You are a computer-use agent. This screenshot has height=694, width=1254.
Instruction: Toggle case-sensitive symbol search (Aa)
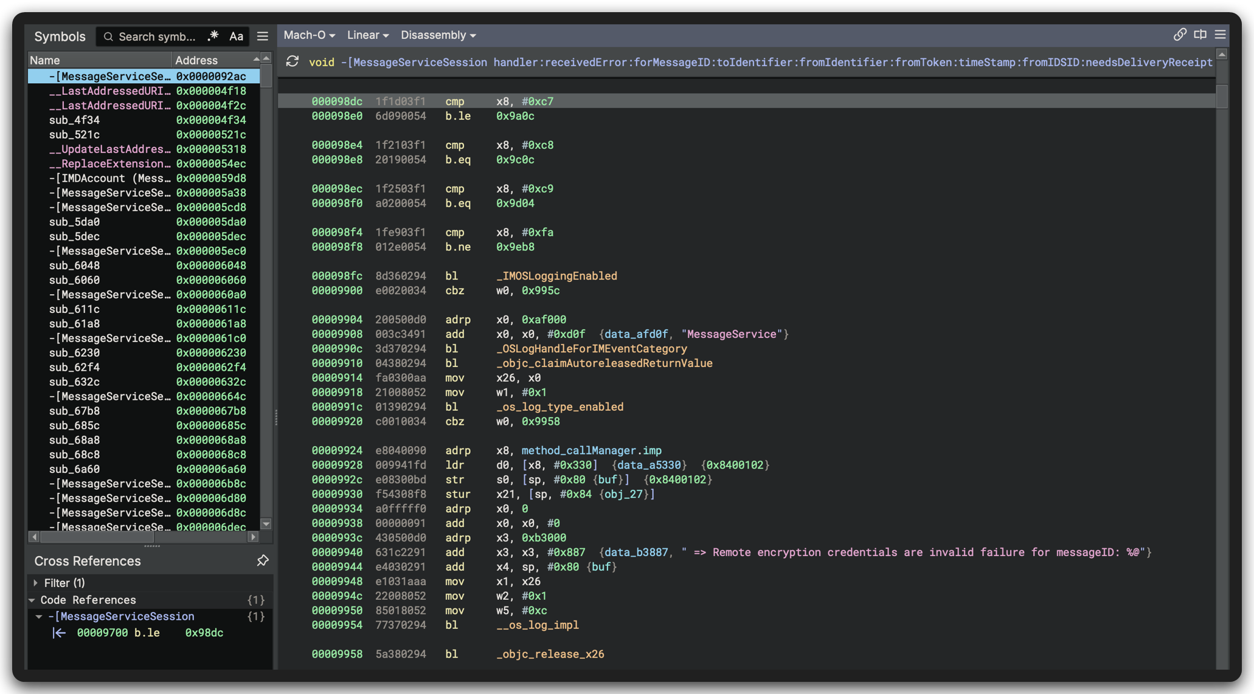point(236,36)
